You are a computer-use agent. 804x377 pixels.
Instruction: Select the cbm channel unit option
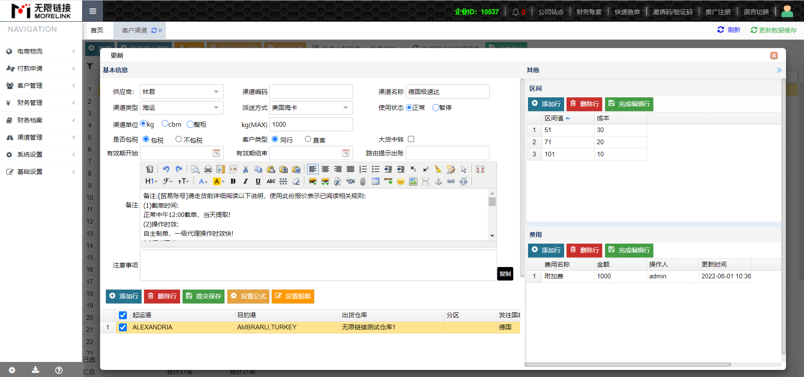tap(165, 124)
